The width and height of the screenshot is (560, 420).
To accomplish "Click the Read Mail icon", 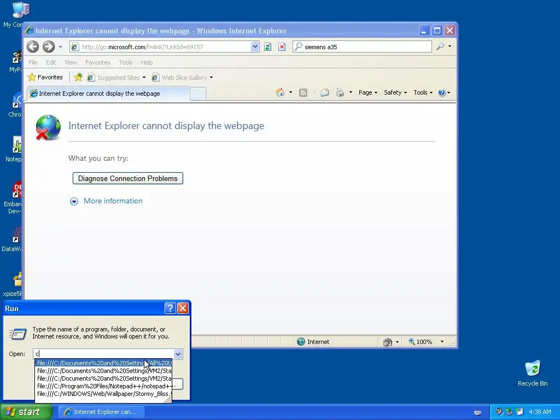I will [x=324, y=93].
